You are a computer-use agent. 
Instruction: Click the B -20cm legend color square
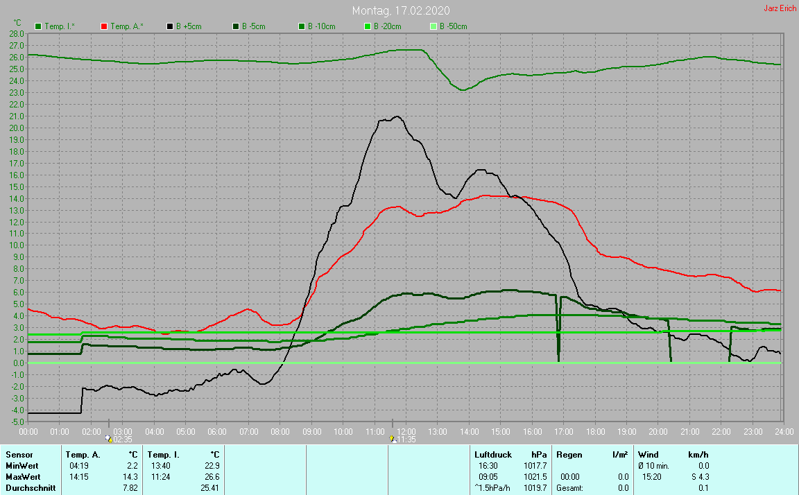[x=367, y=26]
